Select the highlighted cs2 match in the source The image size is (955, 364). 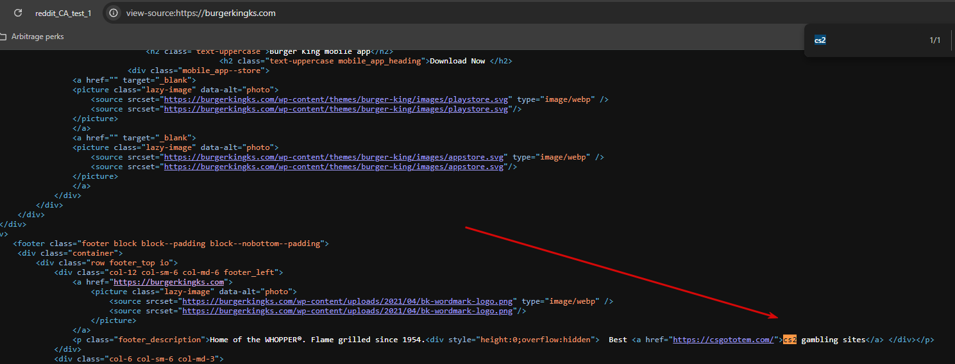[790, 340]
